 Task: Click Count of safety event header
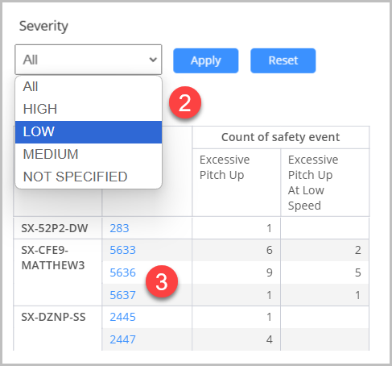(281, 137)
